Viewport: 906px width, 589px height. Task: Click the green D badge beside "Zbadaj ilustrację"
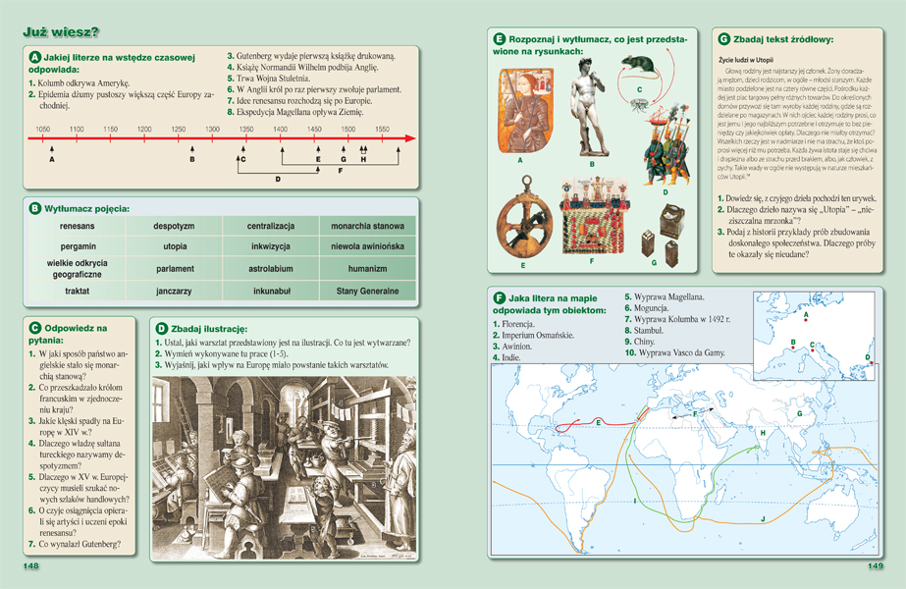[162, 328]
